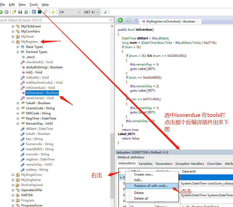This screenshot has height=207, width=233.
Task: Click the dtStart field icon
Action: click(23, 129)
